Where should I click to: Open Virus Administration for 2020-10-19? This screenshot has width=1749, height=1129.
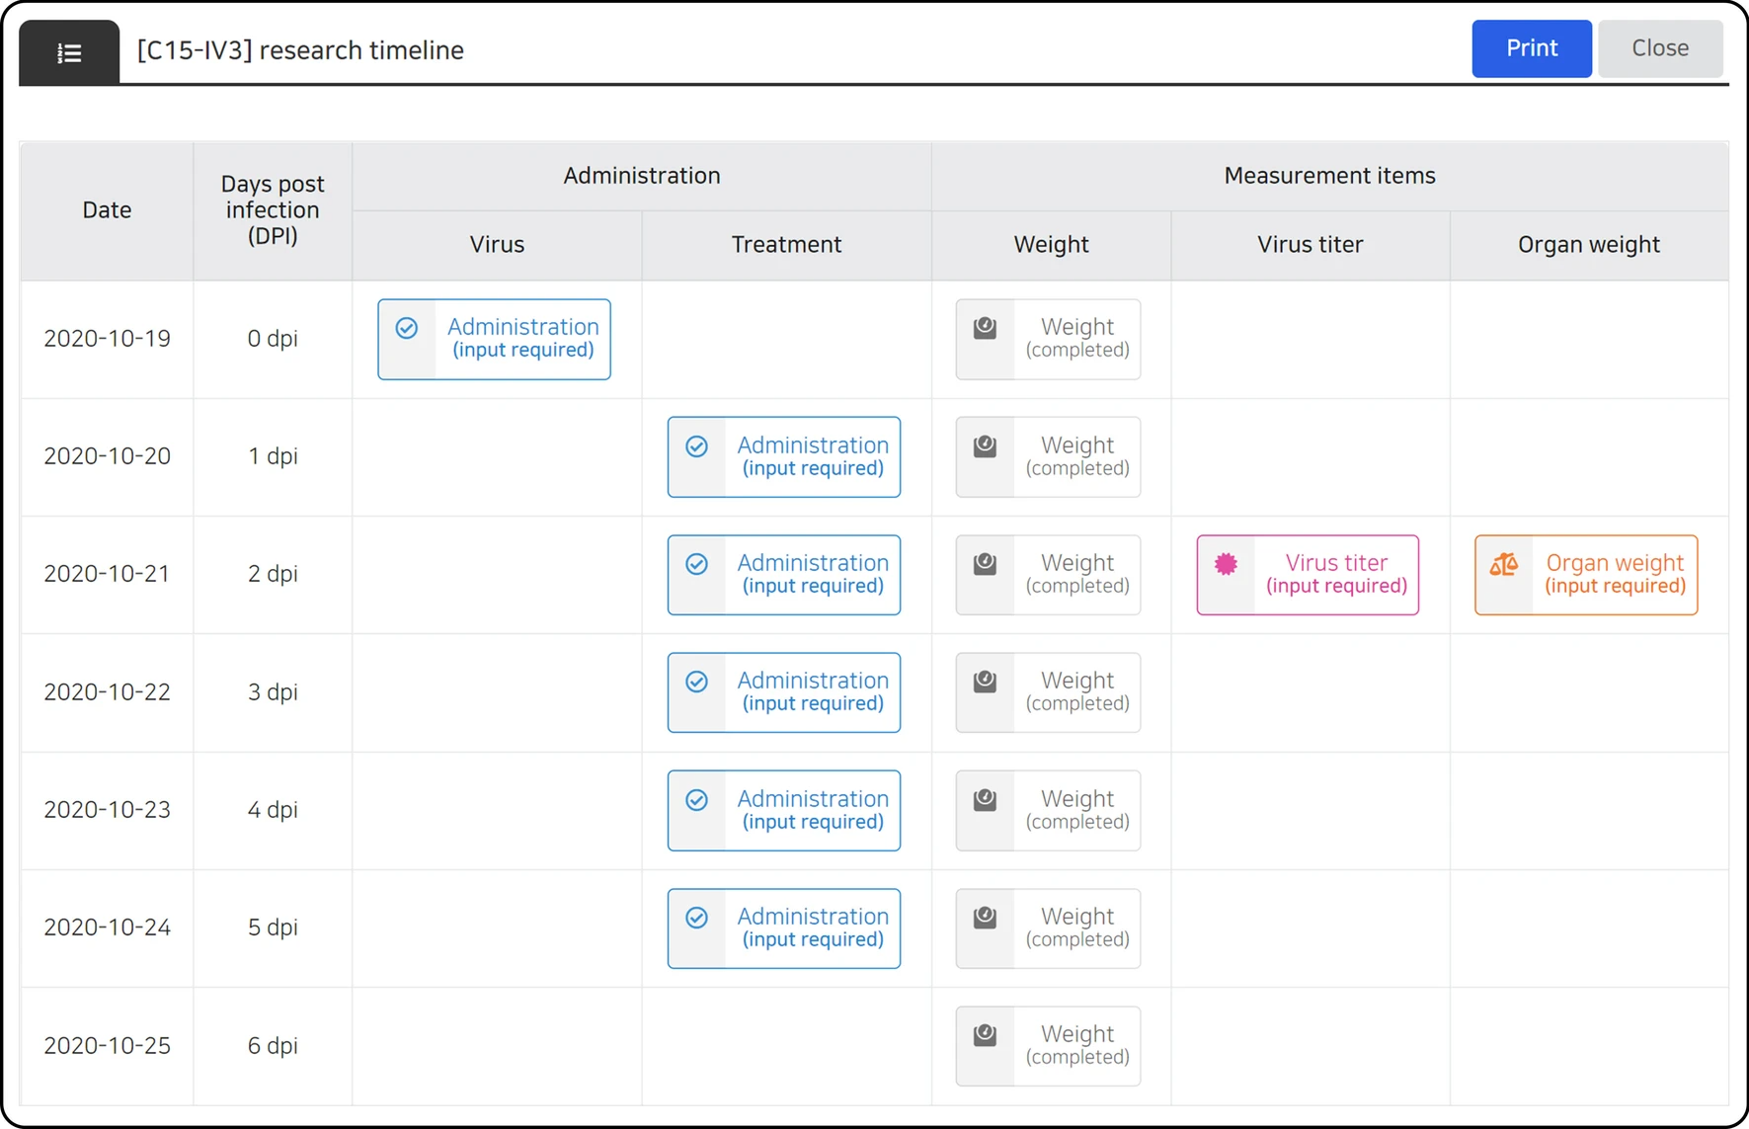point(494,339)
